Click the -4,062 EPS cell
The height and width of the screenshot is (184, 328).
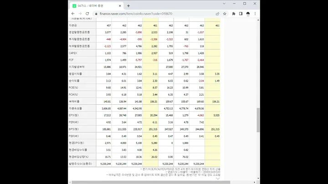[200, 115]
